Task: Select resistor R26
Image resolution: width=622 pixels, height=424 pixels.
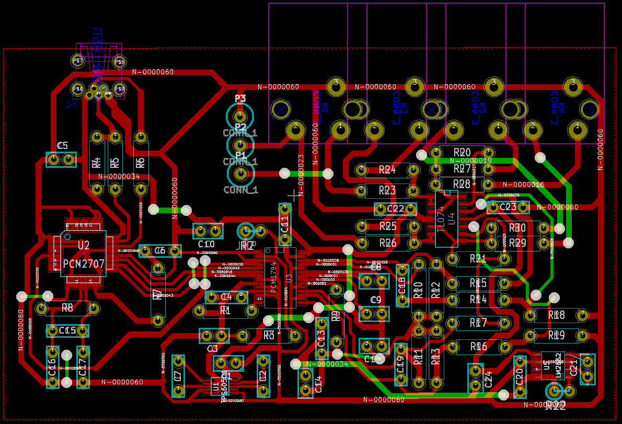Action: coord(387,243)
